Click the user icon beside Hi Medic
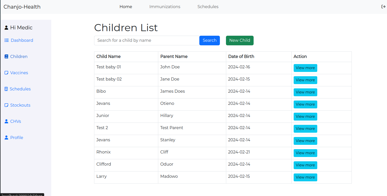The image size is (387, 196). coord(6,28)
